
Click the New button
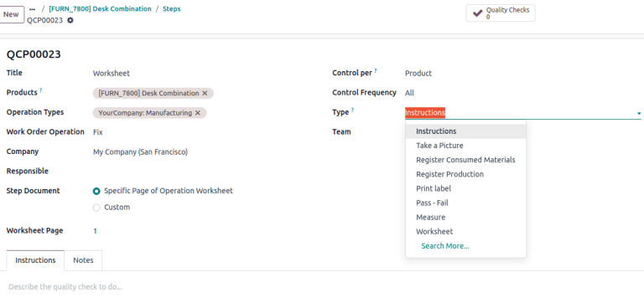11,15
